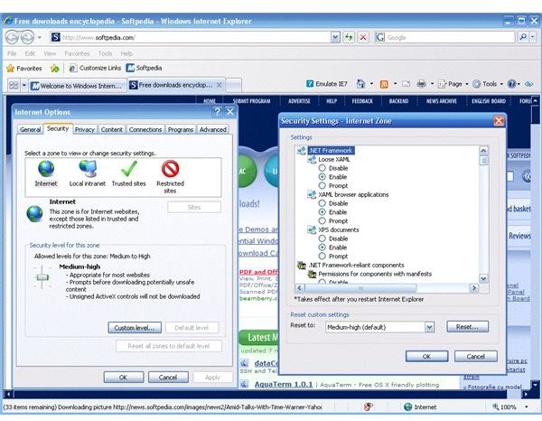Open the address bar dropdown arrow
Screen dimensions: 542x421
pyautogui.click(x=335, y=37)
